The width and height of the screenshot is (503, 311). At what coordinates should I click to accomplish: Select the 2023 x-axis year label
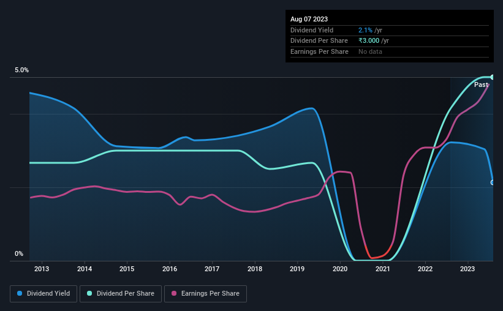tap(467, 269)
